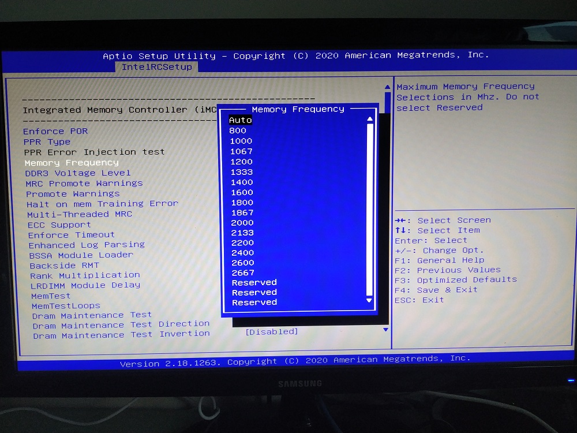
Task: Click the Change Opt. key hint
Action: click(x=439, y=251)
